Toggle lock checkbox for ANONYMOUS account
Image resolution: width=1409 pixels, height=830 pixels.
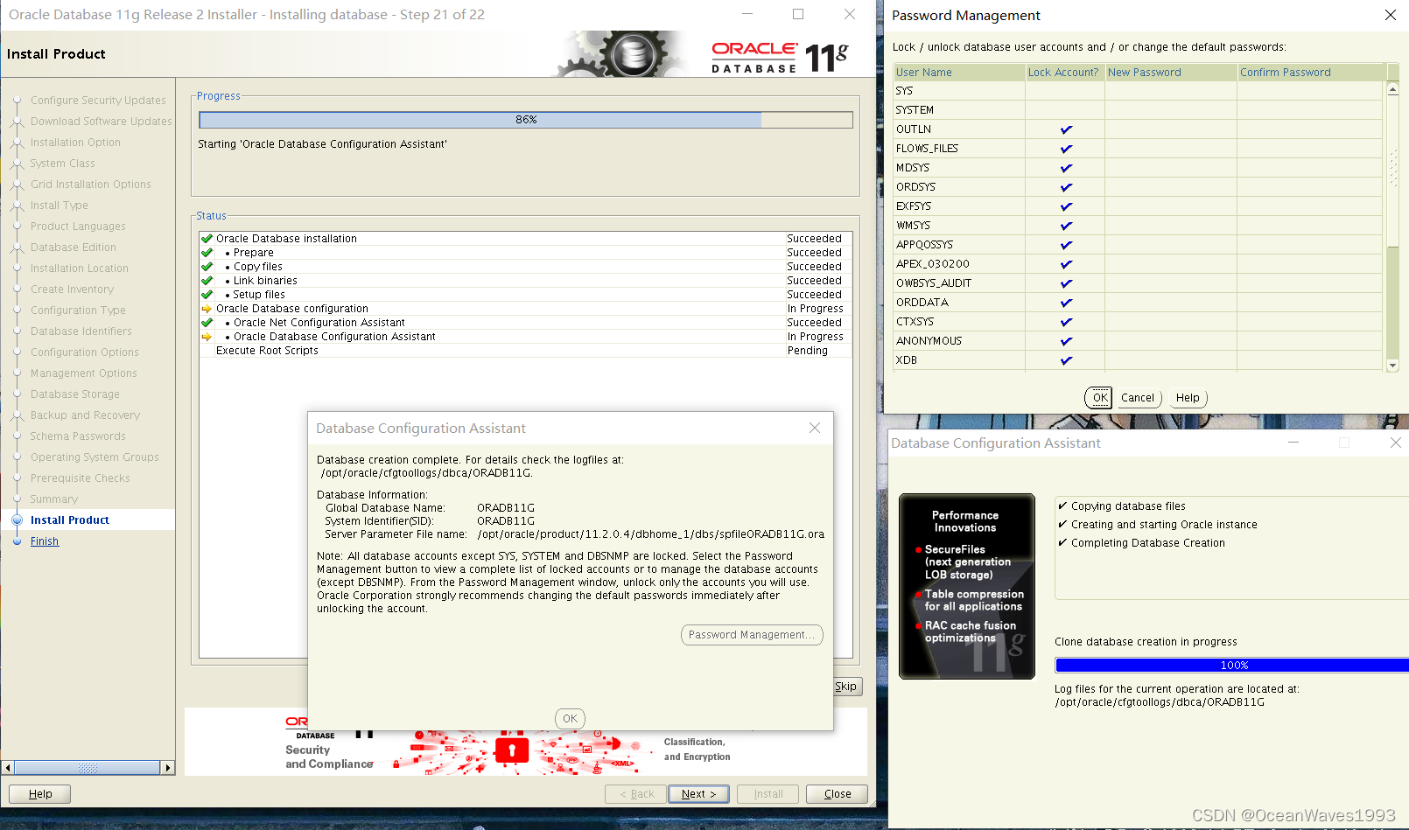pyautogui.click(x=1066, y=341)
